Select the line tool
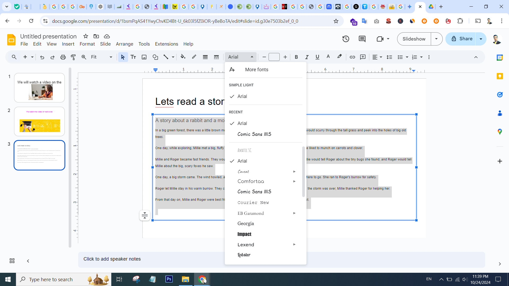The height and width of the screenshot is (286, 509). tap(166, 57)
